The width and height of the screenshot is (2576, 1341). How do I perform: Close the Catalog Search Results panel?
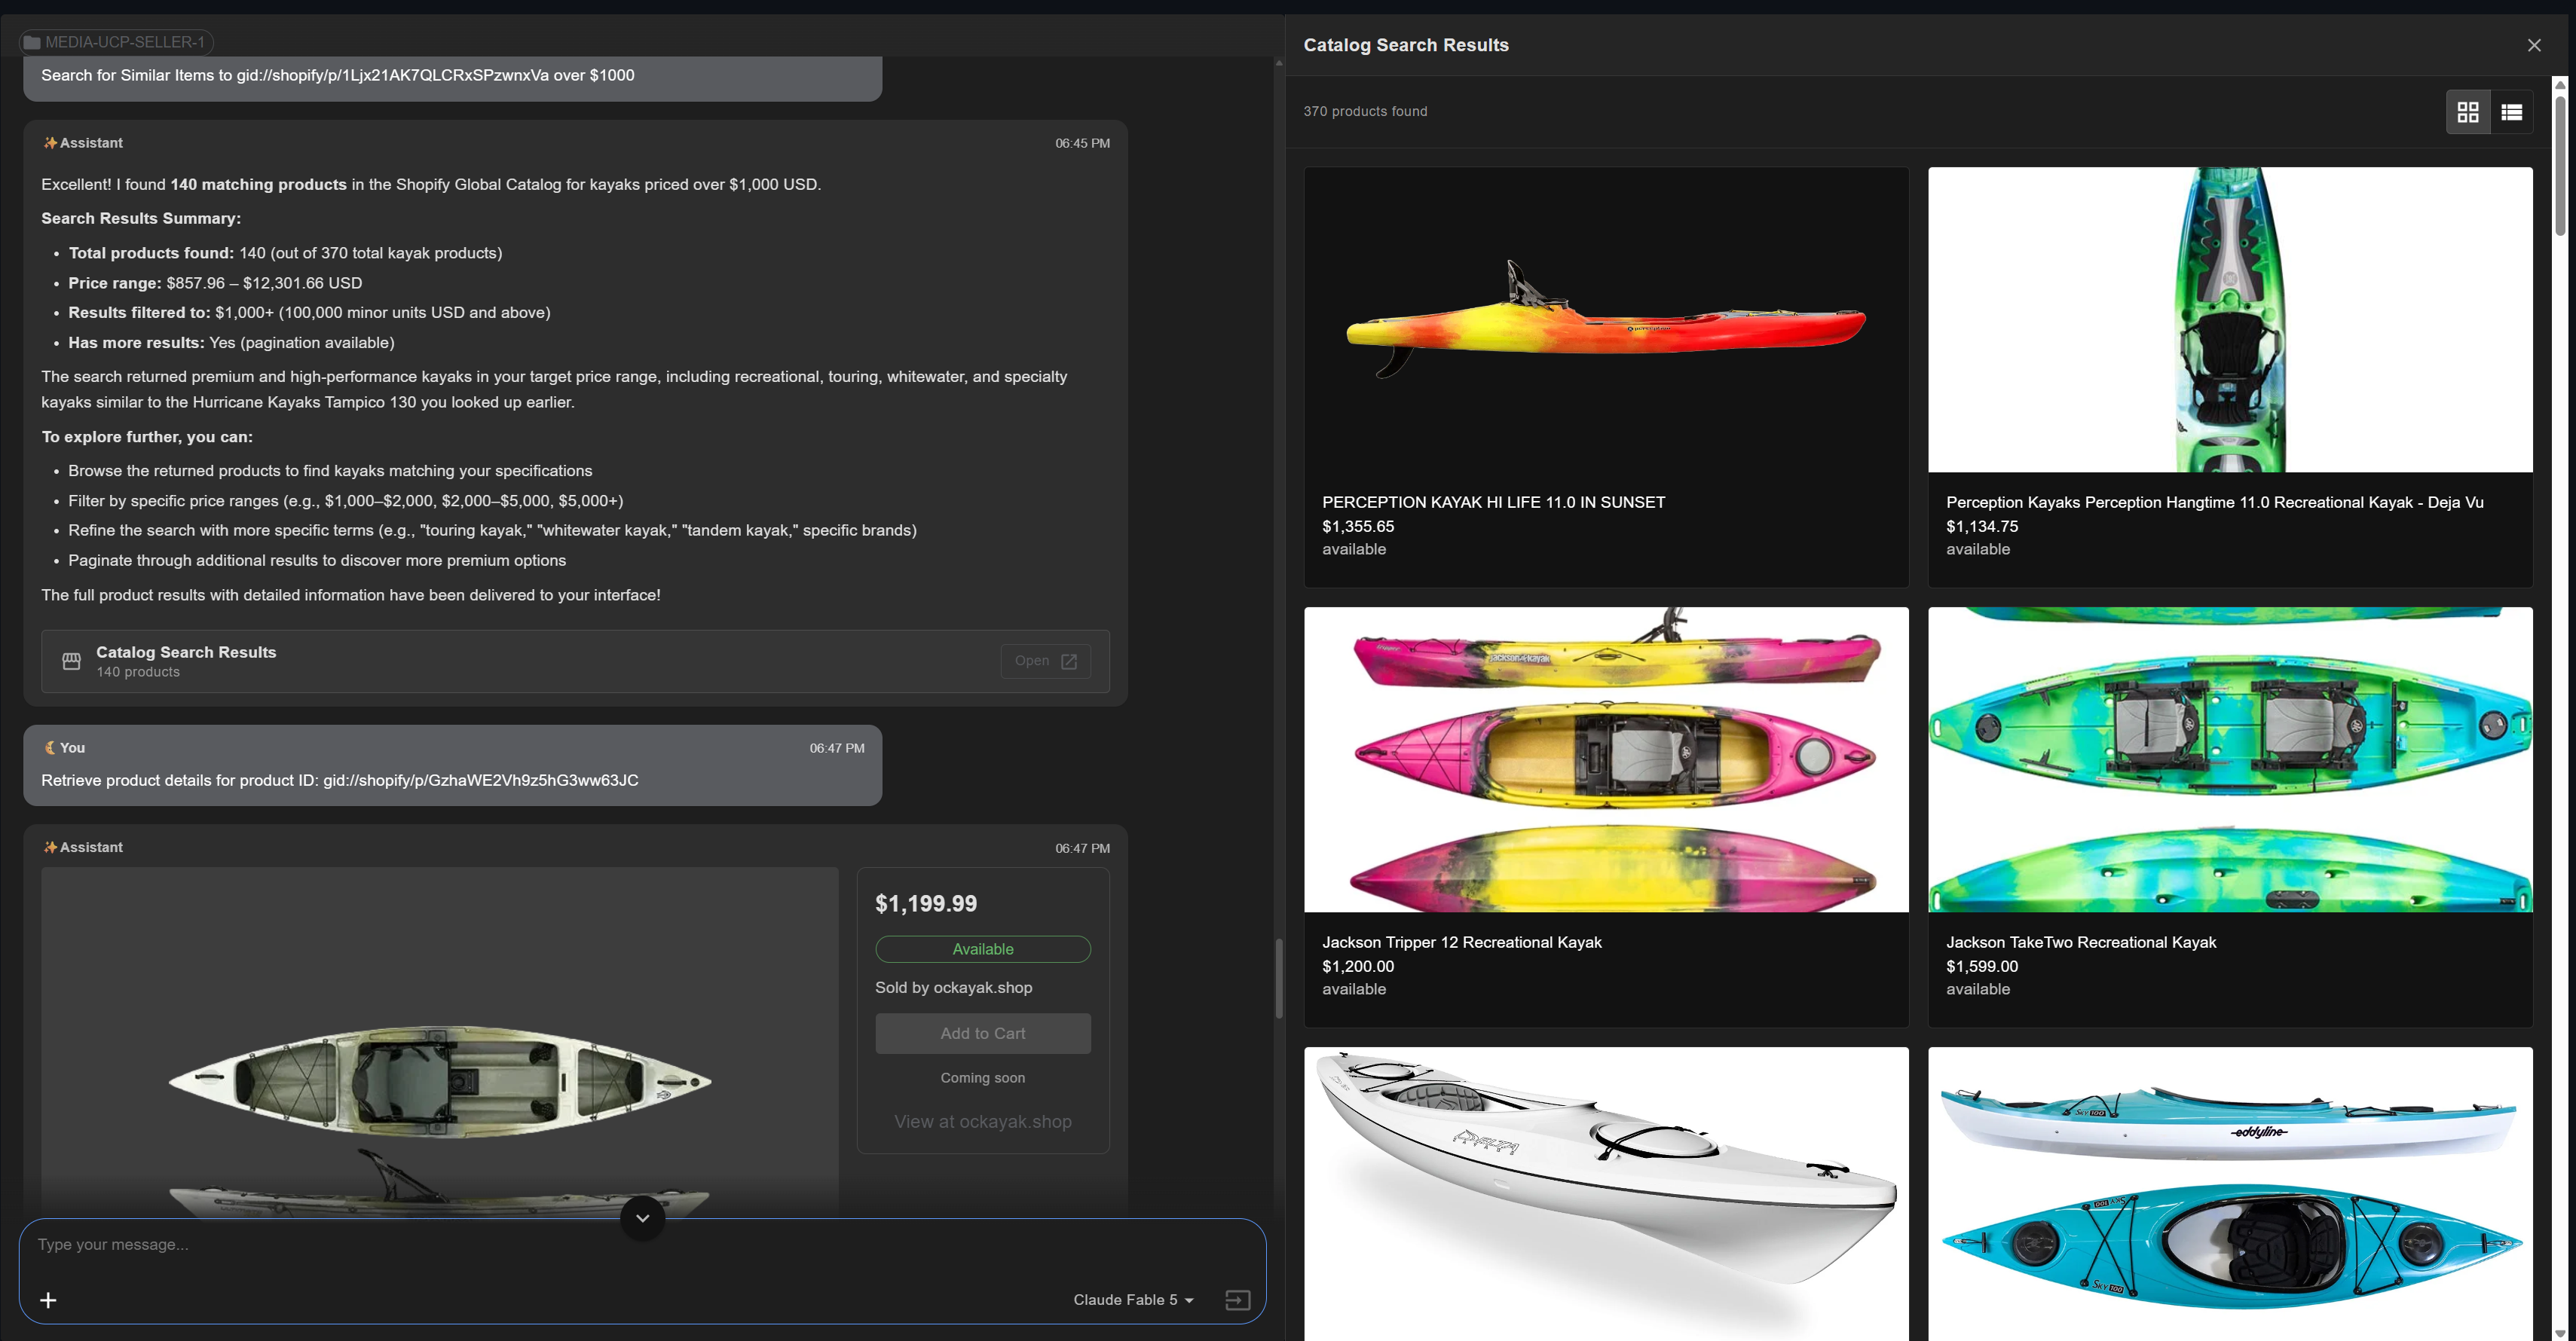click(2533, 45)
